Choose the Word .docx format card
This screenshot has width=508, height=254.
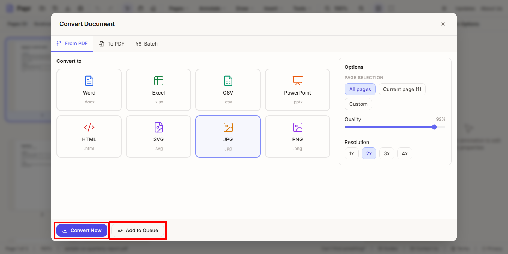[89, 90]
